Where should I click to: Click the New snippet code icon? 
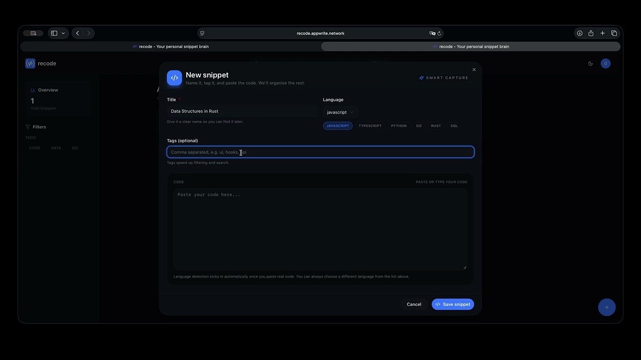click(x=174, y=77)
